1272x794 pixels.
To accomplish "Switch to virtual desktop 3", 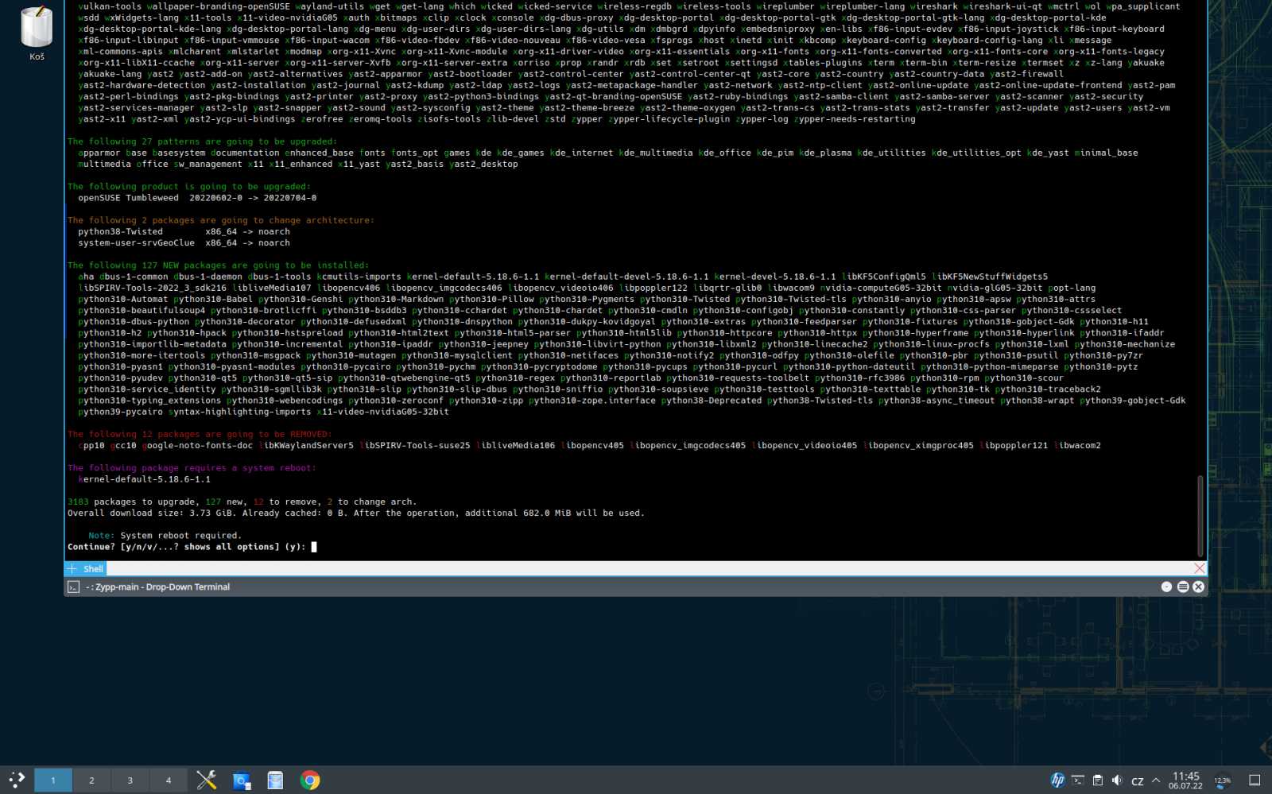I will (130, 780).
